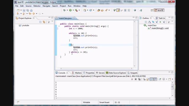
Task: Click the New Java Package icon
Action: click(x=85, y=10)
